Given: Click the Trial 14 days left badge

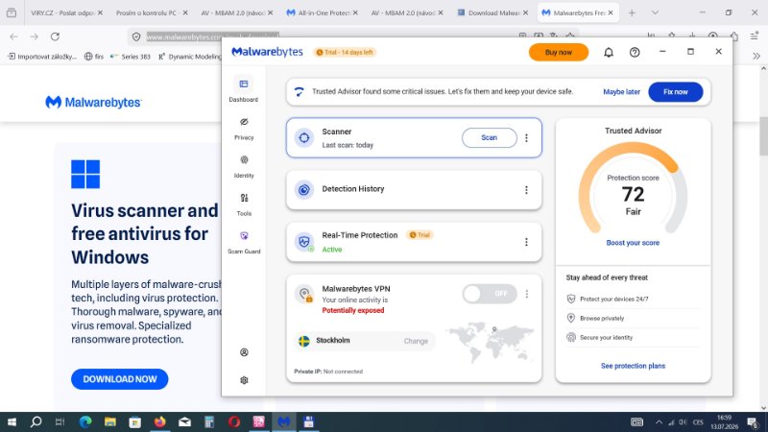Looking at the screenshot, I should pyautogui.click(x=345, y=53).
